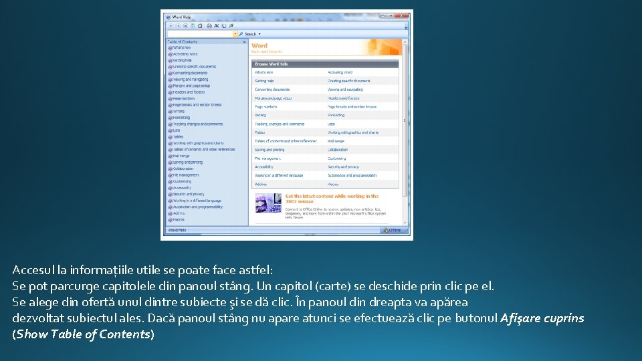The width and height of the screenshot is (642, 361).
Task: Click the Offline connection status button
Action: pos(393,231)
